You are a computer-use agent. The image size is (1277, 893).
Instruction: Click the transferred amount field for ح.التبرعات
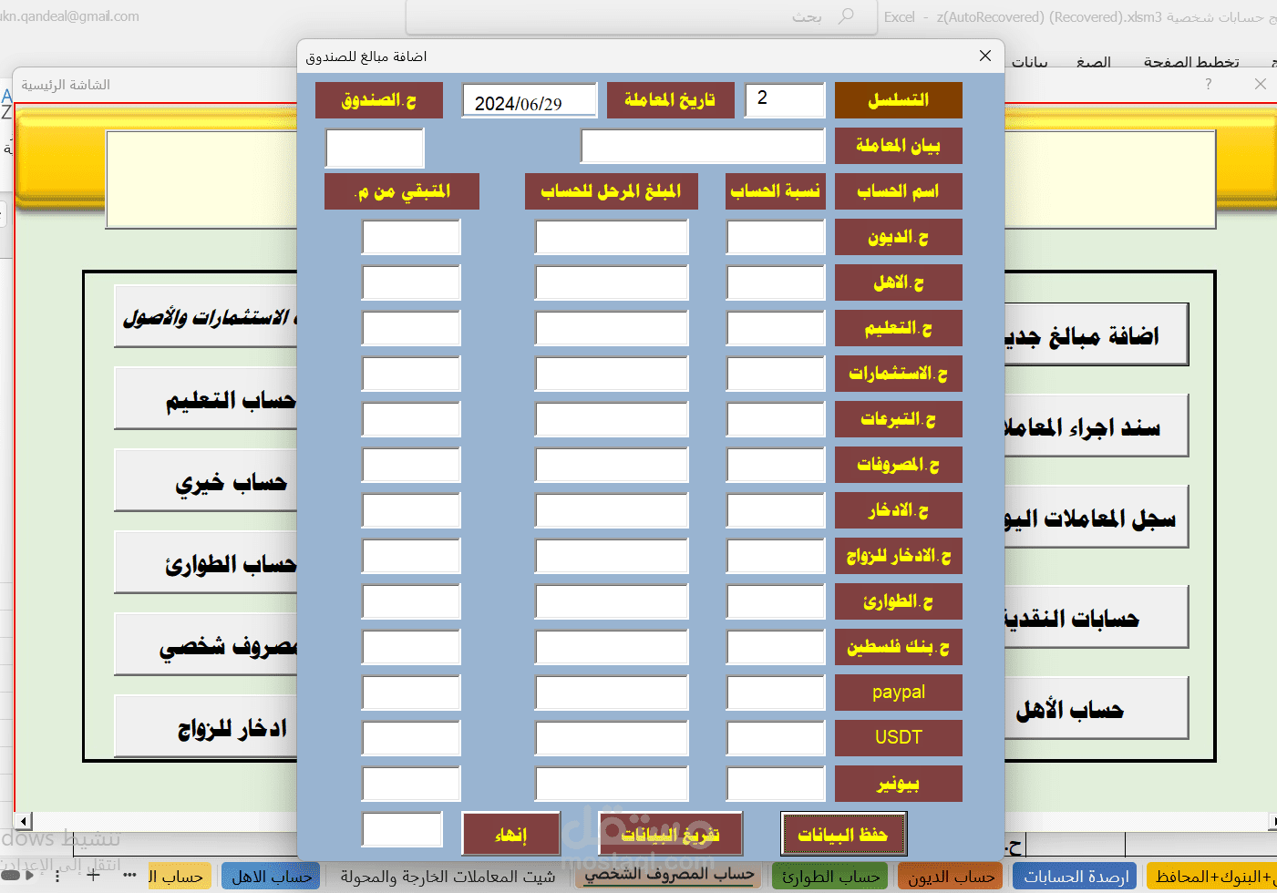[612, 419]
